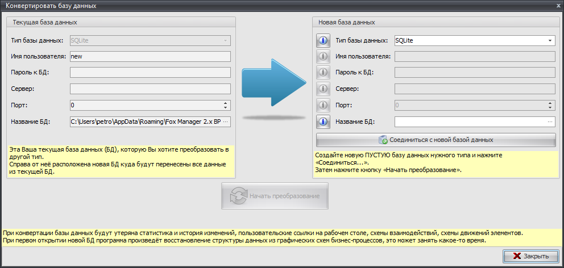Decrease the current database port value
The height and width of the screenshot is (268, 564).
pyautogui.click(x=226, y=108)
